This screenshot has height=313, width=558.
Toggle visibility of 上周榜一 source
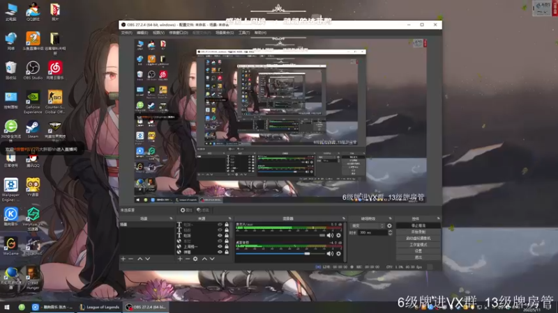pos(220,247)
